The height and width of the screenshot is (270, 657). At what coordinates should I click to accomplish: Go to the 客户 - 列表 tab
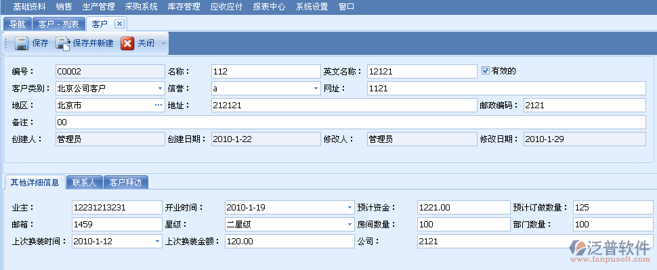tap(59, 24)
